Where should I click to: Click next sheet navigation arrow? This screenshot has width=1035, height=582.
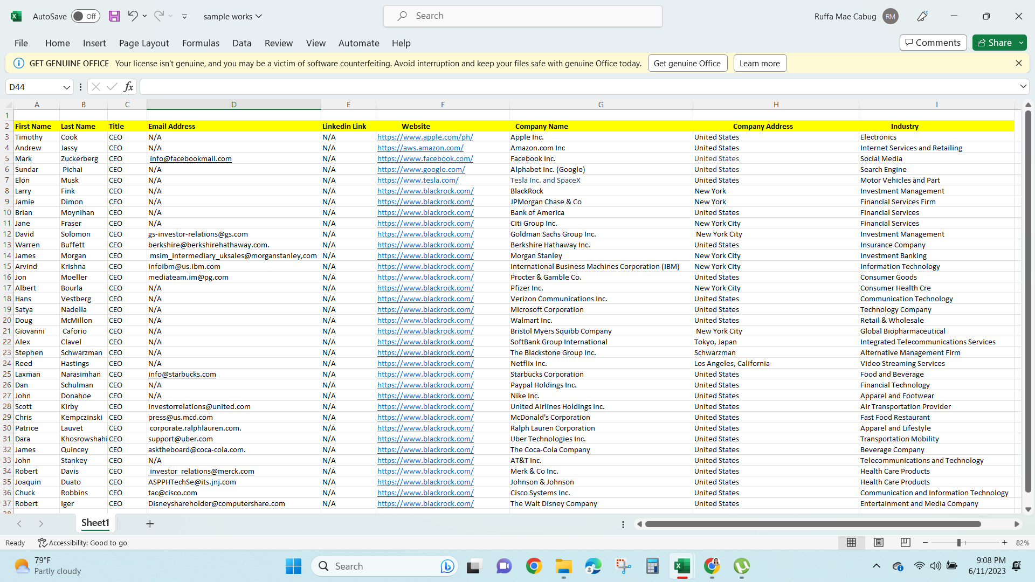tap(41, 524)
